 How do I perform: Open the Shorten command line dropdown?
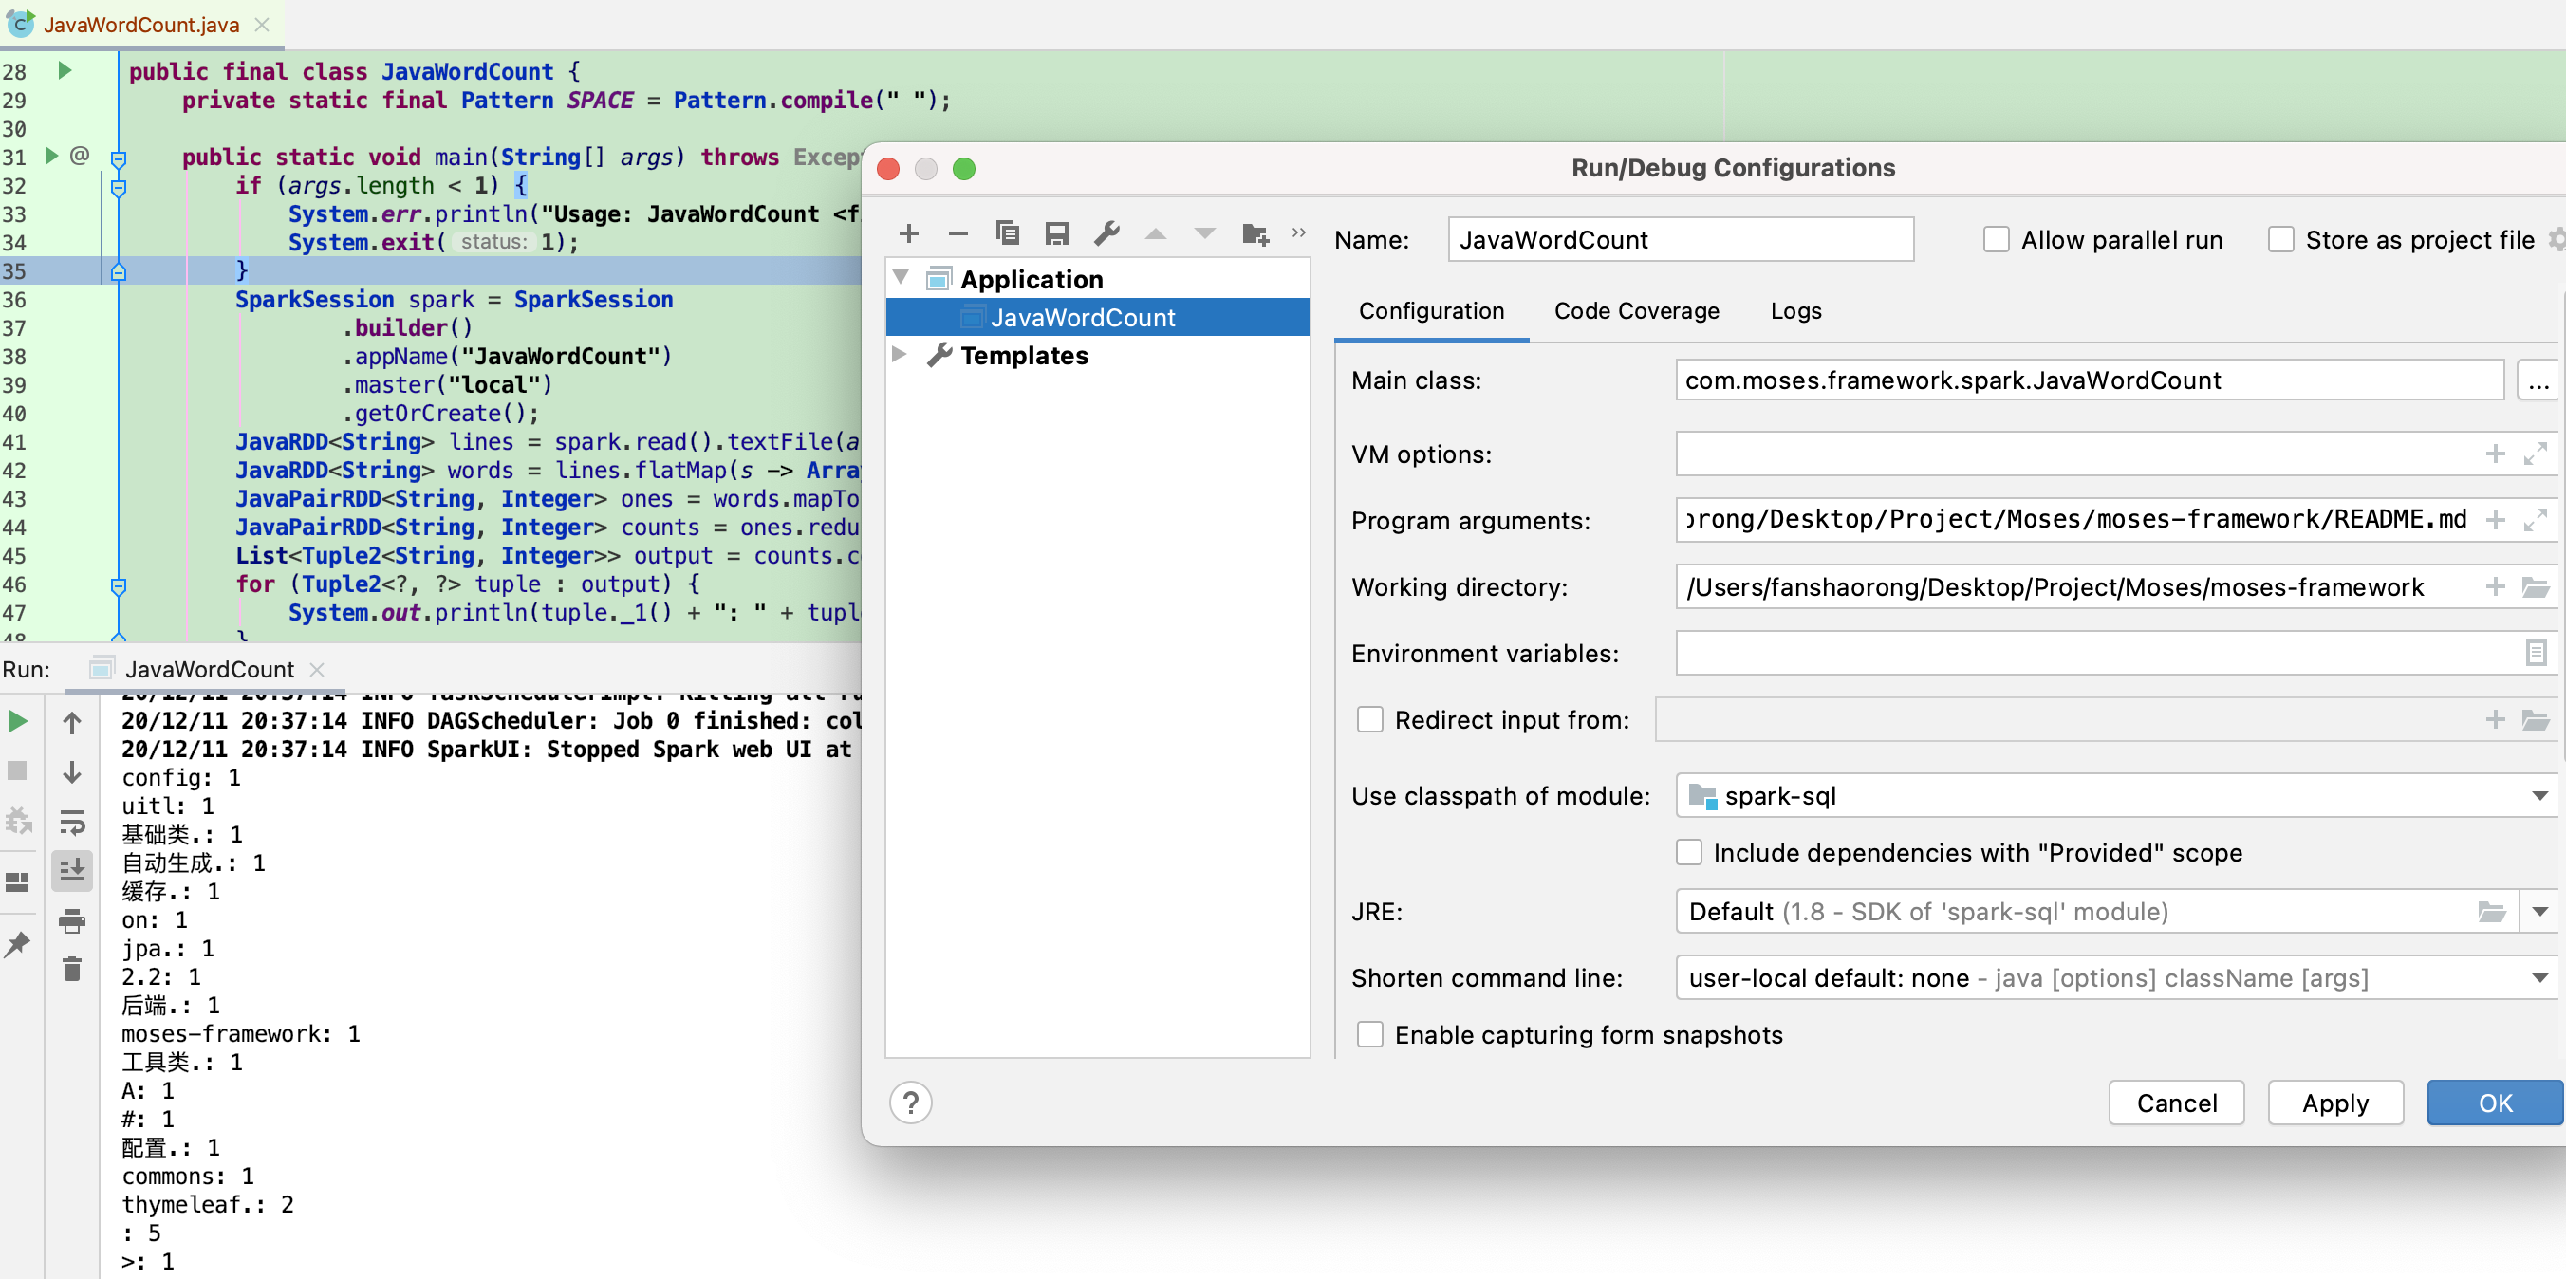[x=2539, y=978]
